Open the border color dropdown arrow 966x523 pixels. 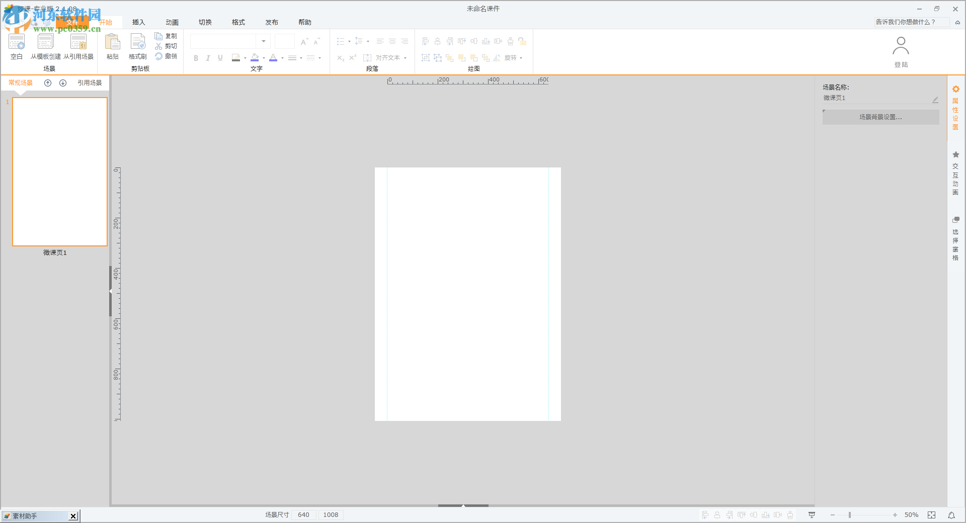coord(245,58)
